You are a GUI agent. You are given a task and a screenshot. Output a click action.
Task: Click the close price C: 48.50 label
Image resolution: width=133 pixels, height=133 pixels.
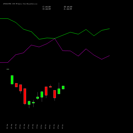tap(47, 7)
